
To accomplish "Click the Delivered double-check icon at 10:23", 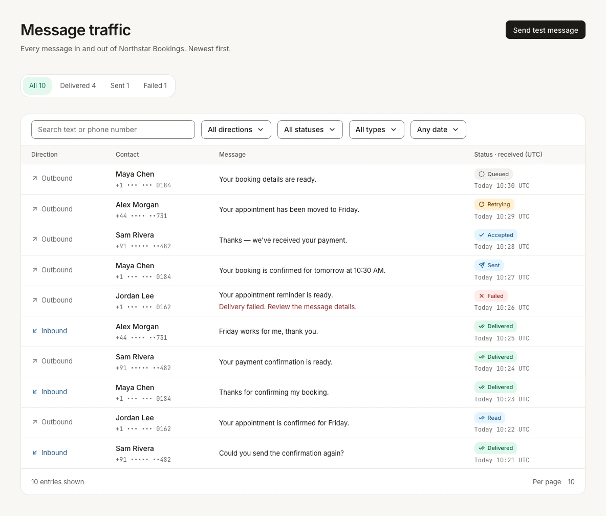I will pyautogui.click(x=482, y=388).
